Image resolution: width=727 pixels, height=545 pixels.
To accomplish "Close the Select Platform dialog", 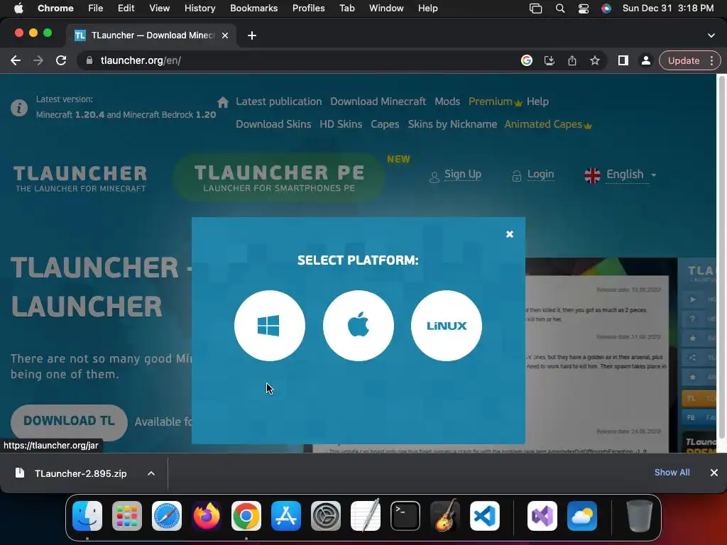I will 510,234.
